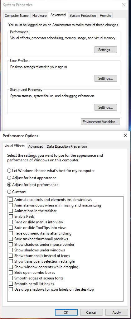131x319 pixels.
Task: Click Apply in Performance Options
Action: click(117, 312)
